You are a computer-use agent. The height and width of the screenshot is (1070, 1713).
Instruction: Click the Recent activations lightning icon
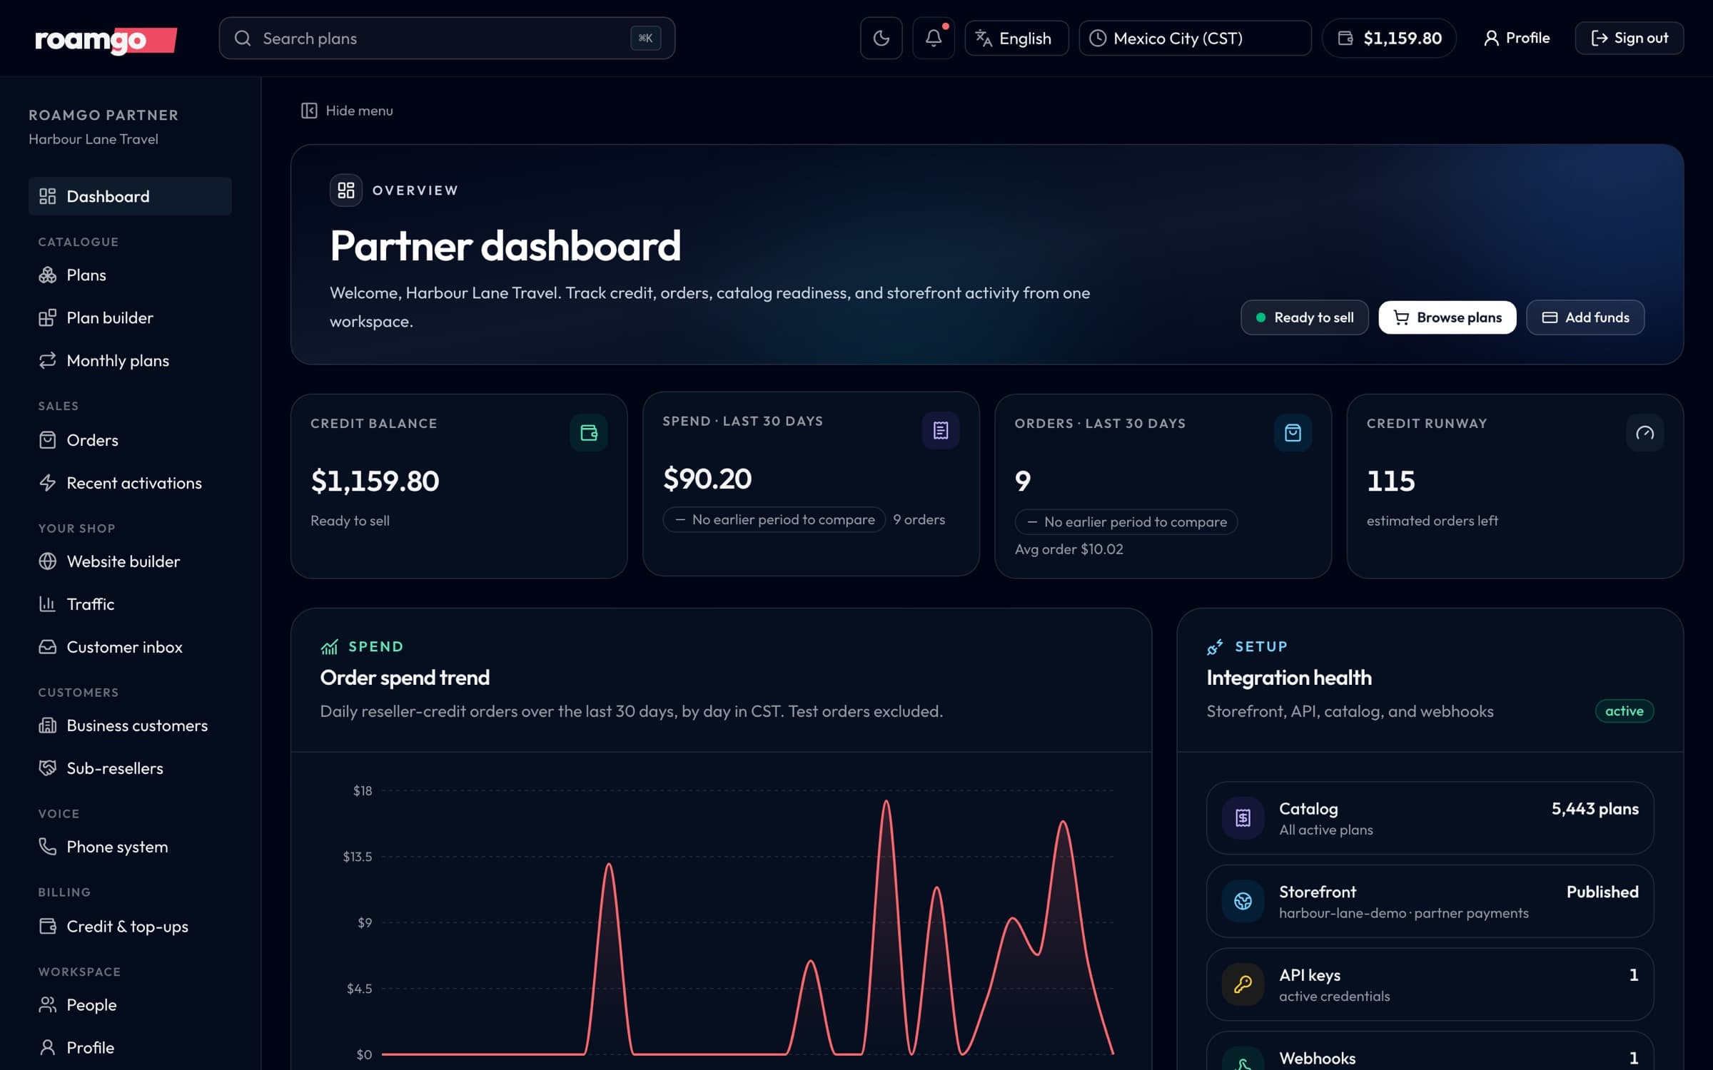click(x=48, y=483)
